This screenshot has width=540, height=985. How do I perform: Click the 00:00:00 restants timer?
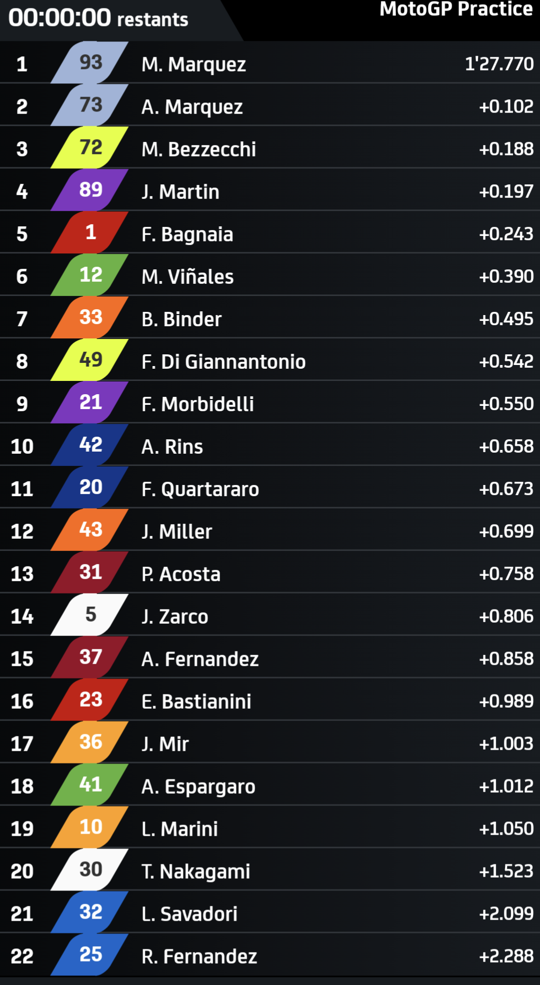(x=98, y=18)
